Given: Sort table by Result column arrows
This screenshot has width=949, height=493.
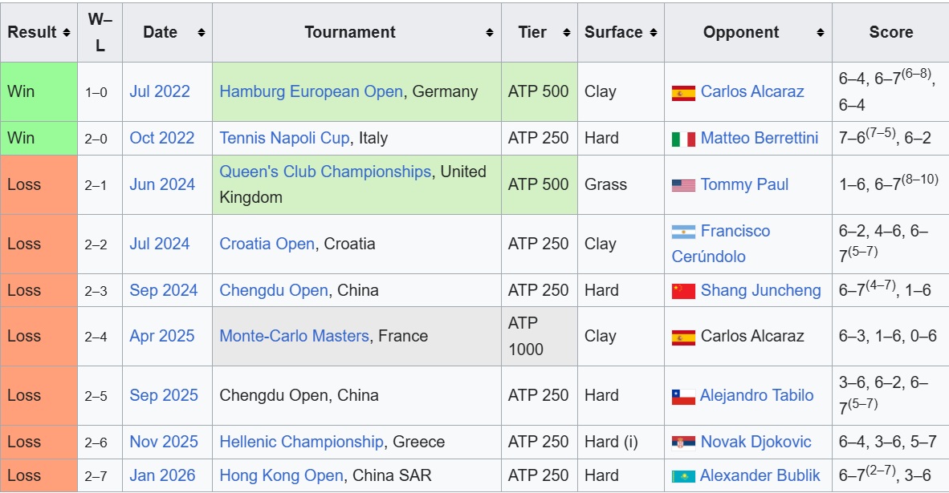Looking at the screenshot, I should pos(67,33).
